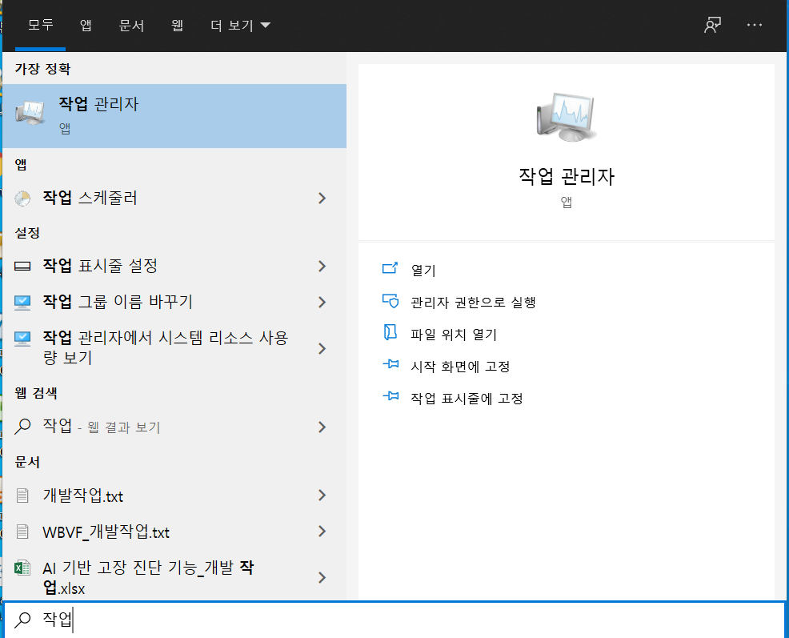Image resolution: width=789 pixels, height=638 pixels.
Task: Click the shield icon for 관리자 권한으로 실행
Action: click(390, 301)
